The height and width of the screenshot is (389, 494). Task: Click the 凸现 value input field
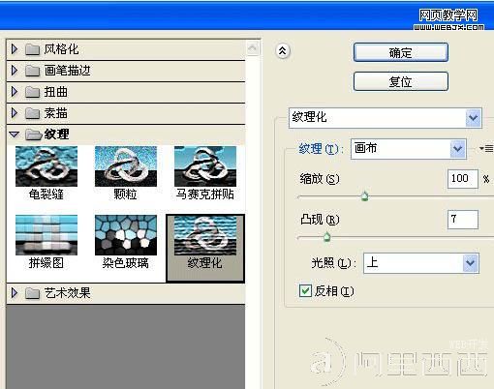(463, 220)
